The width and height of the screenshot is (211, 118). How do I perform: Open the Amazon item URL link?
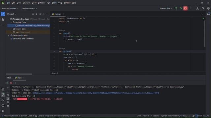click(96, 93)
